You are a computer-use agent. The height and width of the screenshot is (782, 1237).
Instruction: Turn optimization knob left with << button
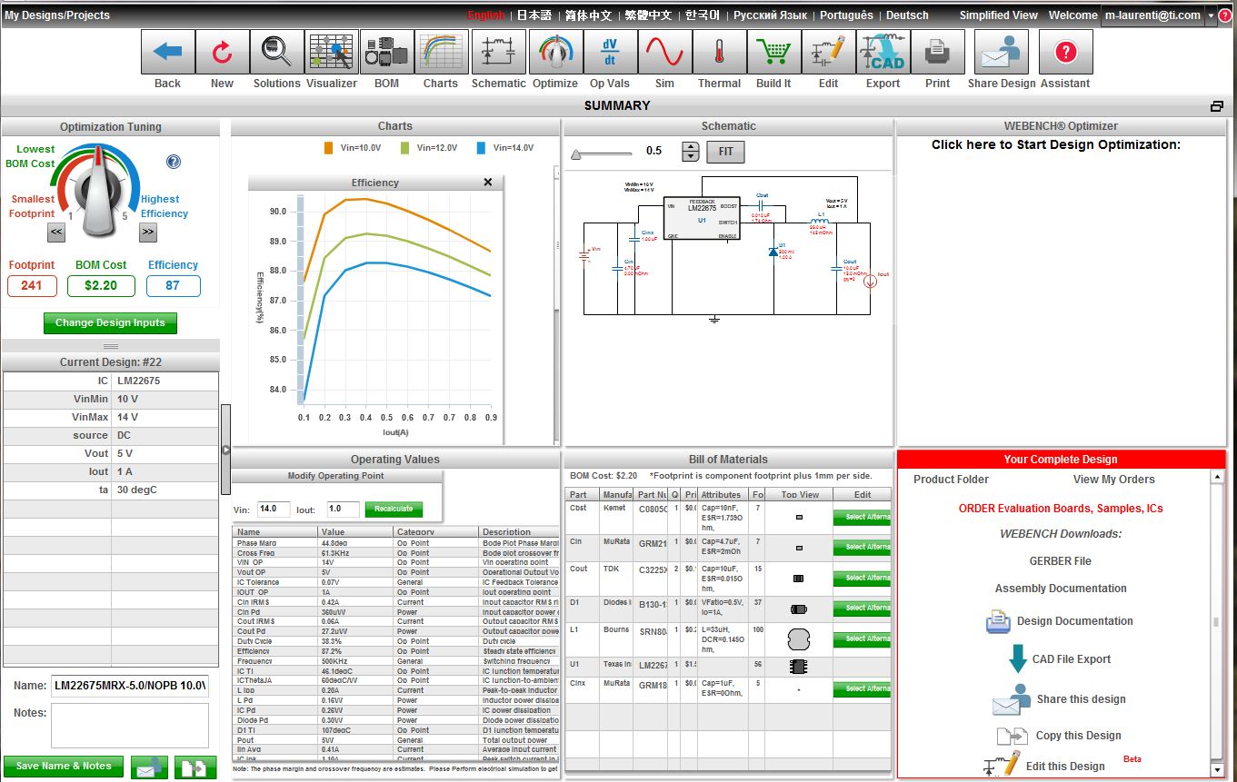click(56, 233)
